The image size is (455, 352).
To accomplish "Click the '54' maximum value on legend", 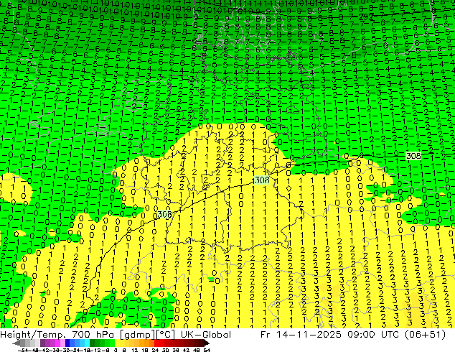I will point(207,350).
